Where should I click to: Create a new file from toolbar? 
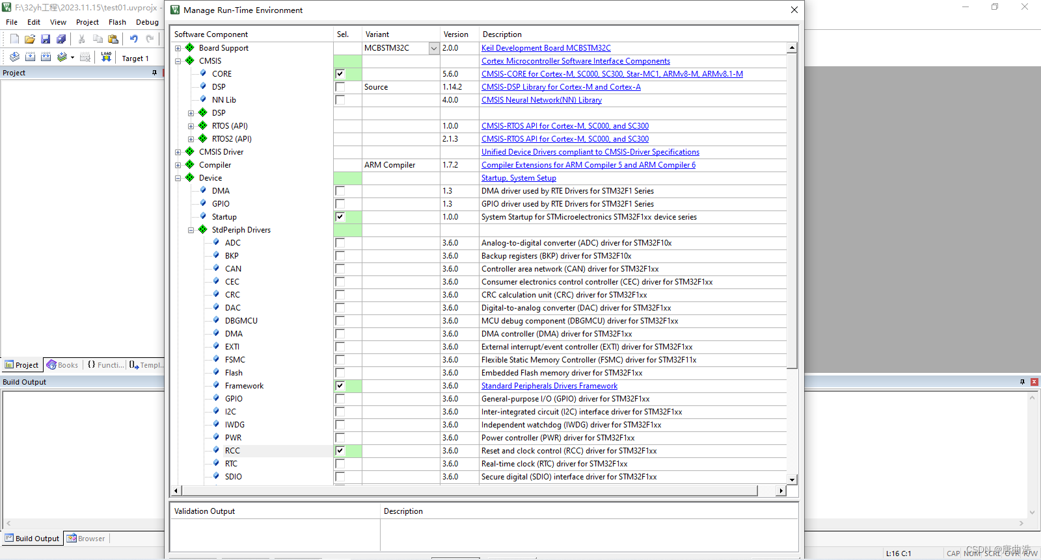click(x=14, y=39)
